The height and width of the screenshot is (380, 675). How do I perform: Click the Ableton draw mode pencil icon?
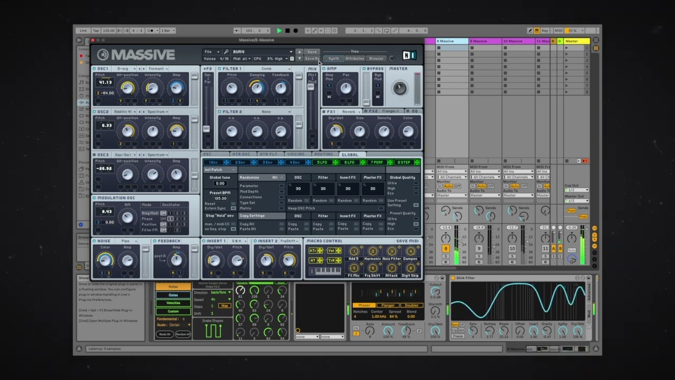click(530, 31)
